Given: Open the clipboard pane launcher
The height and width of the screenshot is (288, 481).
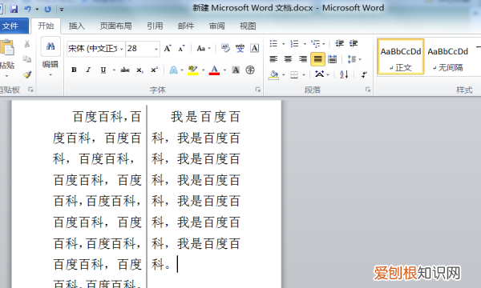Looking at the screenshot, I should pos(30,90).
